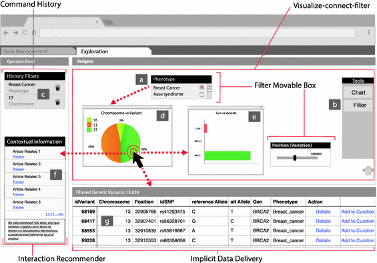Click the small red CDH 1 bar
The width and height of the screenshot is (377, 263).
pyautogui.click(x=206, y=128)
